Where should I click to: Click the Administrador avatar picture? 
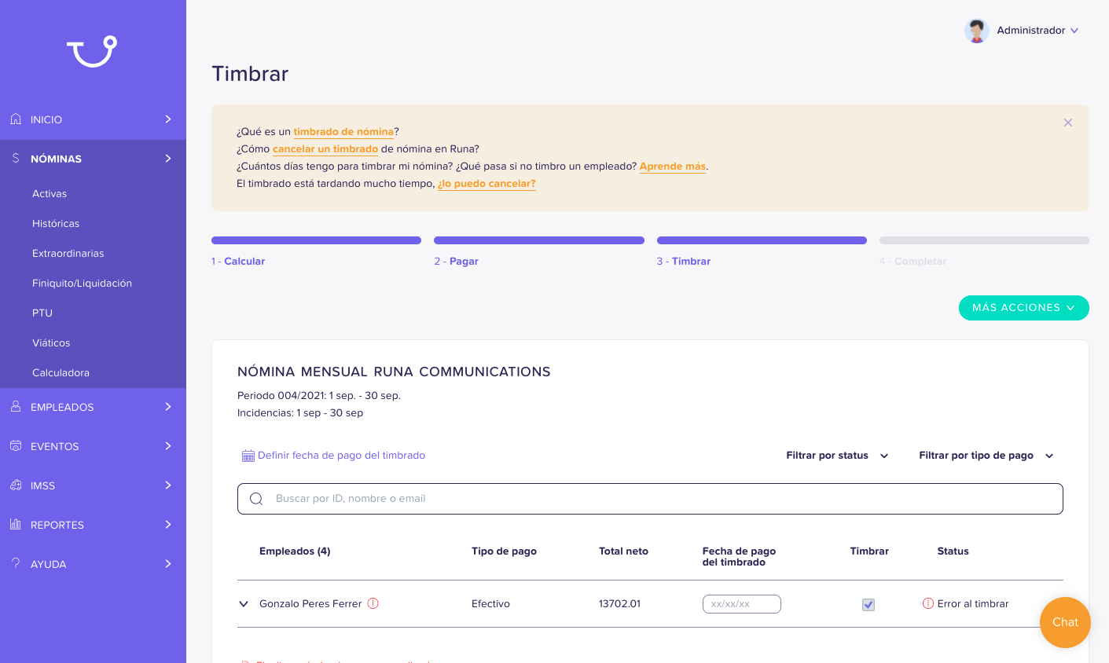[x=977, y=31]
